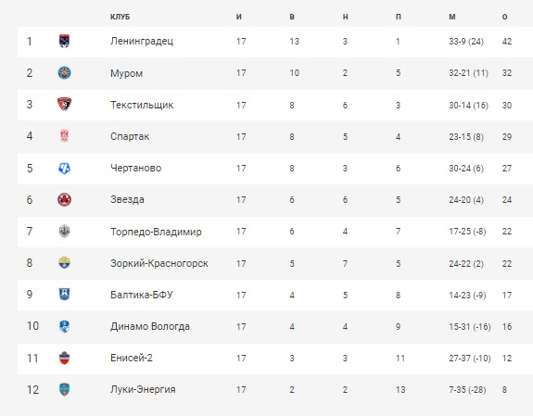
Task: Select the Текстильщик team emblem
Action: pos(64,105)
